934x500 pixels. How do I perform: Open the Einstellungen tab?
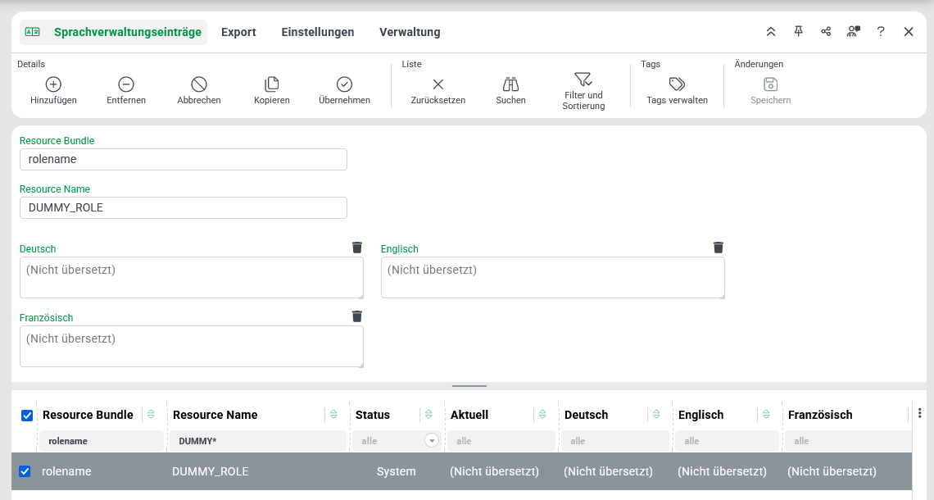[317, 32]
